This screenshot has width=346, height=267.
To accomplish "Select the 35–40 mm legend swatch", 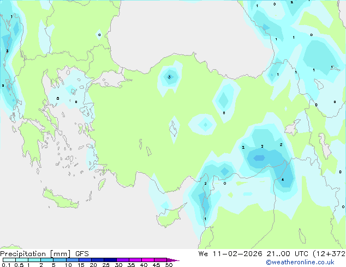I will pos(135,260).
